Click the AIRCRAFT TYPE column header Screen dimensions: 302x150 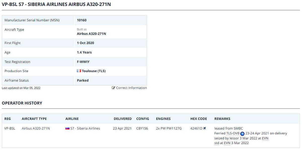34,119
